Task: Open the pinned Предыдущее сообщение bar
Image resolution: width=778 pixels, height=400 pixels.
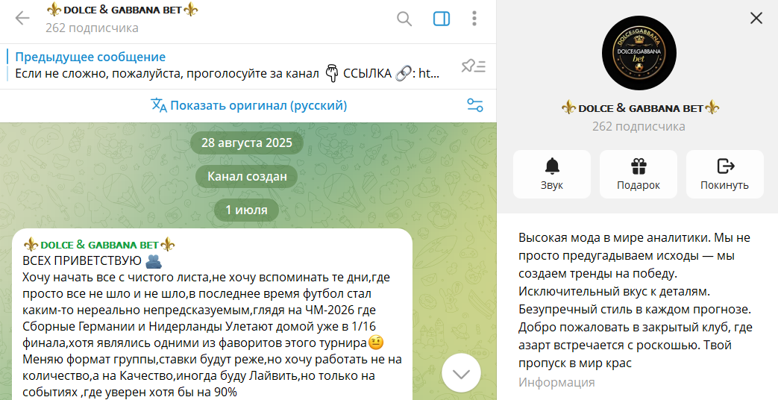Action: [228, 66]
